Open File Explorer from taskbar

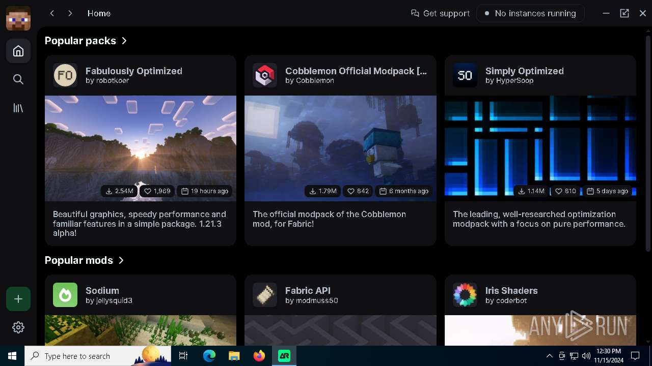[234, 356]
